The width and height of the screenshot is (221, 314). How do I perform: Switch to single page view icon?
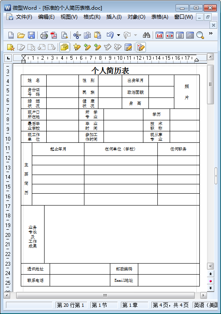180,36
